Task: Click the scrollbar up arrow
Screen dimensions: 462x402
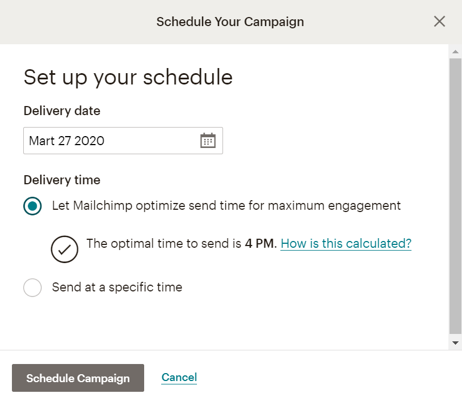Action: click(x=455, y=52)
